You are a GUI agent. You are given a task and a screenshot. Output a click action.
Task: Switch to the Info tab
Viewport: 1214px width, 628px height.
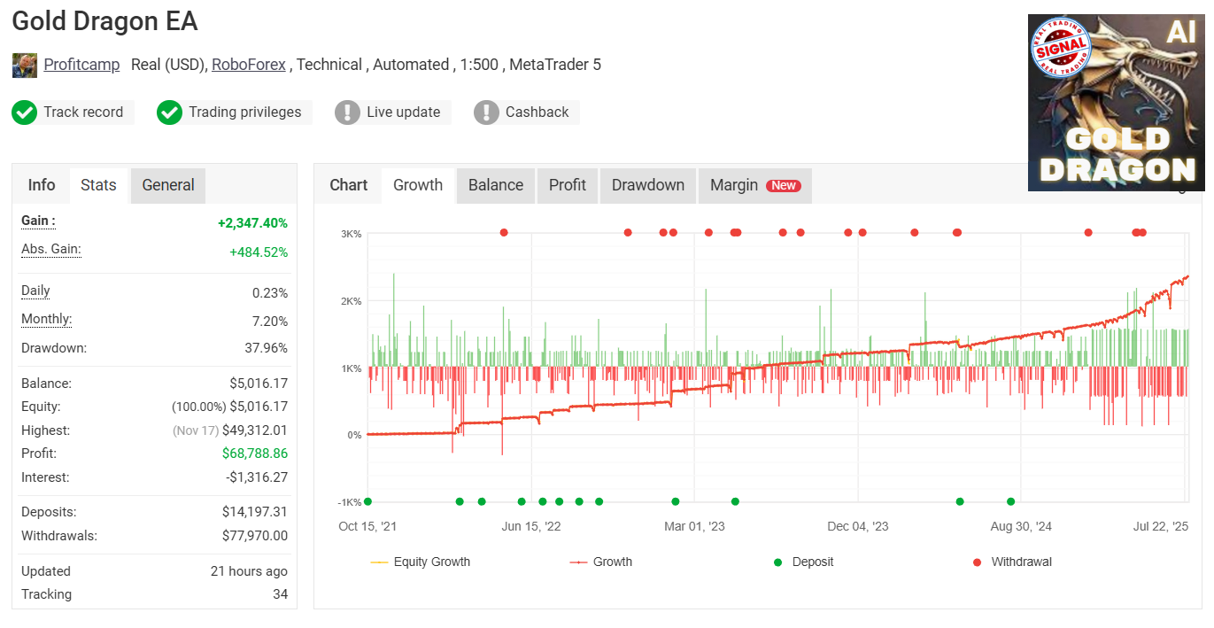click(x=42, y=185)
